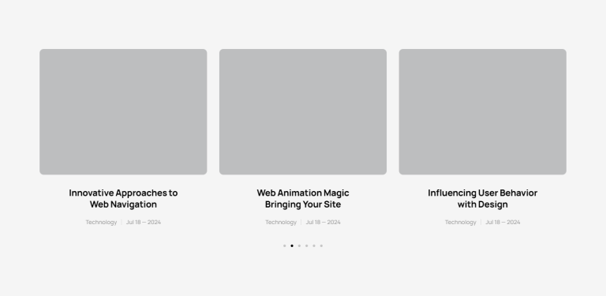Image resolution: width=606 pixels, height=296 pixels.
Task: Select Technology category under Web Animation post
Action: click(x=281, y=222)
